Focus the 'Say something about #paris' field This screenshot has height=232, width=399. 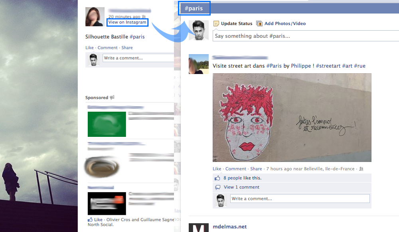click(306, 36)
